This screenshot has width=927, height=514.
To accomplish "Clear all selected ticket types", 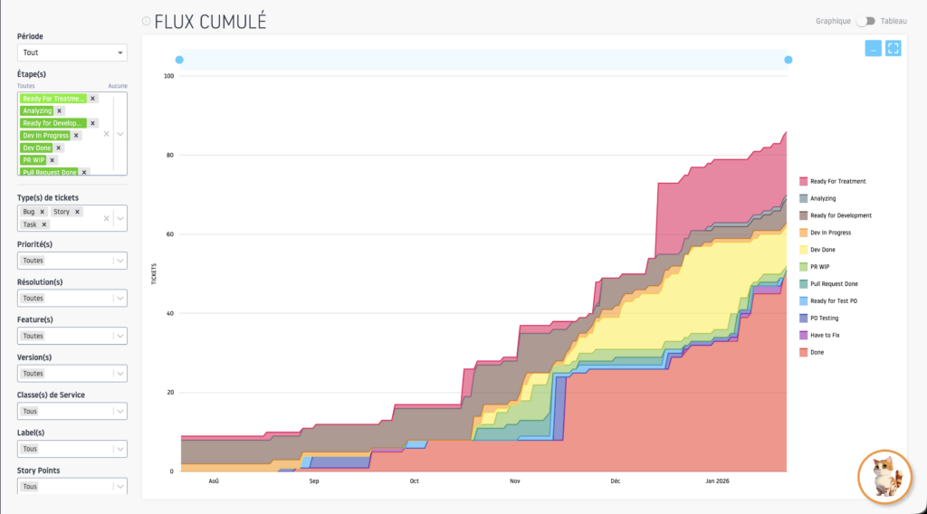I will point(107,218).
